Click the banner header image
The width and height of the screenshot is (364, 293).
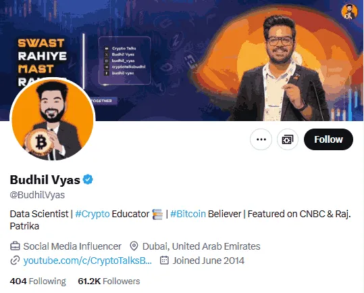point(182,60)
